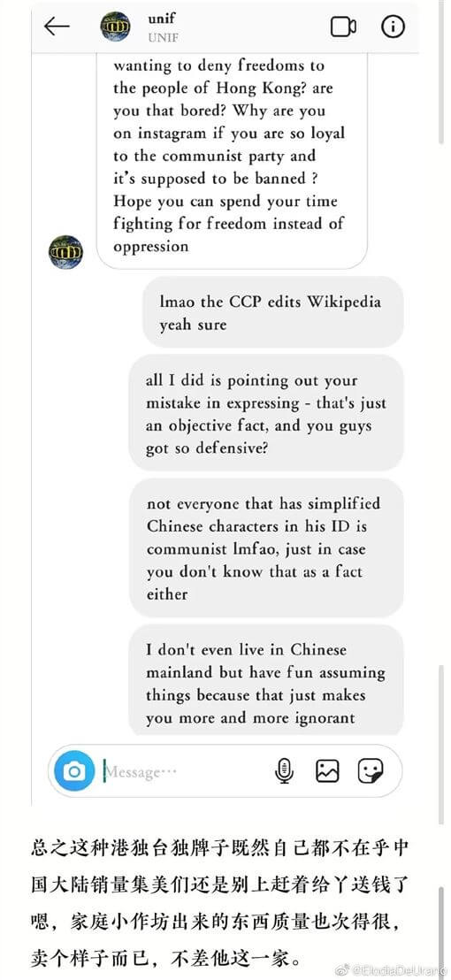Image resolution: width=451 pixels, height=980 pixels.
Task: Tap the UNIF subtitle under username
Action: click(164, 37)
